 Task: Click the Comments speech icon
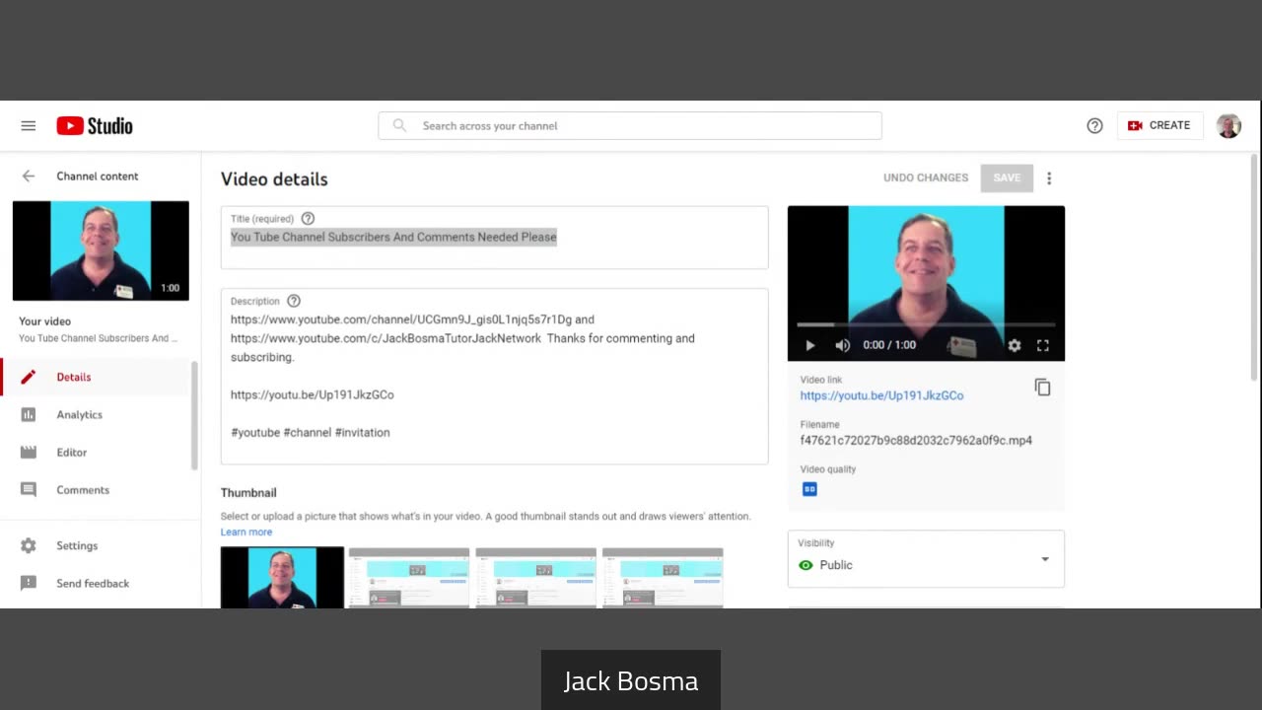(x=29, y=489)
